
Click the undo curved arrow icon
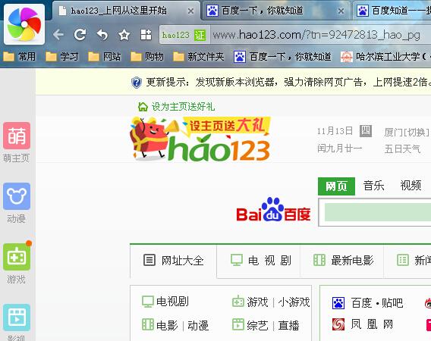pyautogui.click(x=102, y=35)
